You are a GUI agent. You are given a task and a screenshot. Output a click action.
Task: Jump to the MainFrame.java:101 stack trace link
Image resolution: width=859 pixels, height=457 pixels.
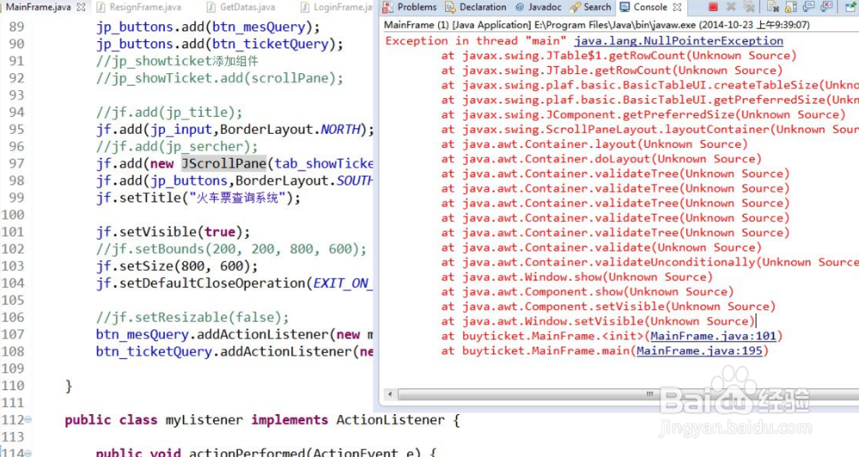(x=713, y=336)
